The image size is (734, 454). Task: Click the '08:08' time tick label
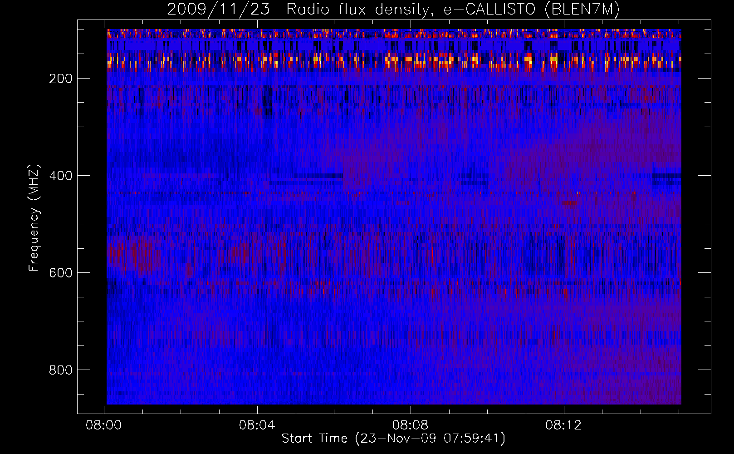tap(411, 425)
